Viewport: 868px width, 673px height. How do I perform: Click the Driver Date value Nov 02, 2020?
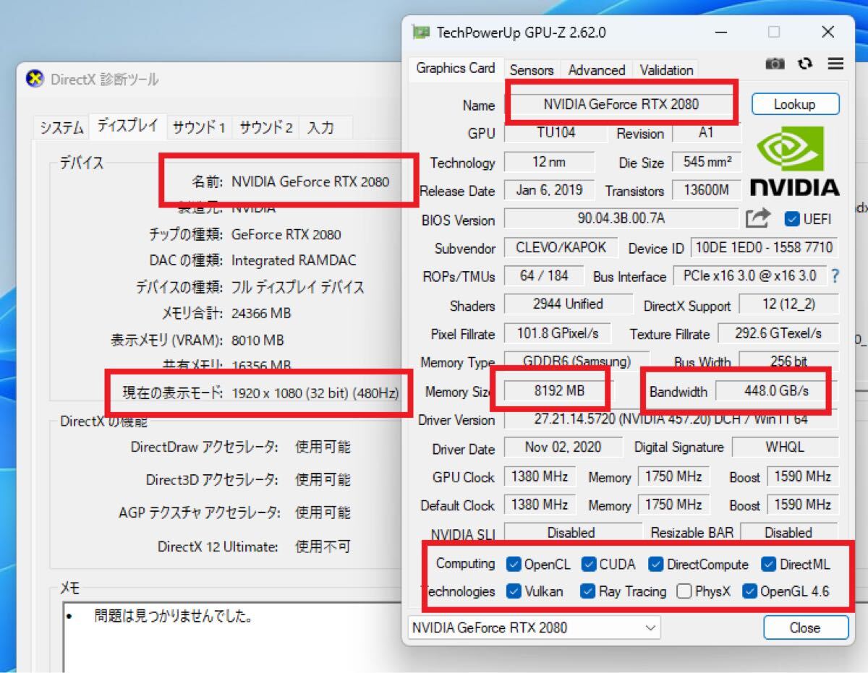(563, 447)
